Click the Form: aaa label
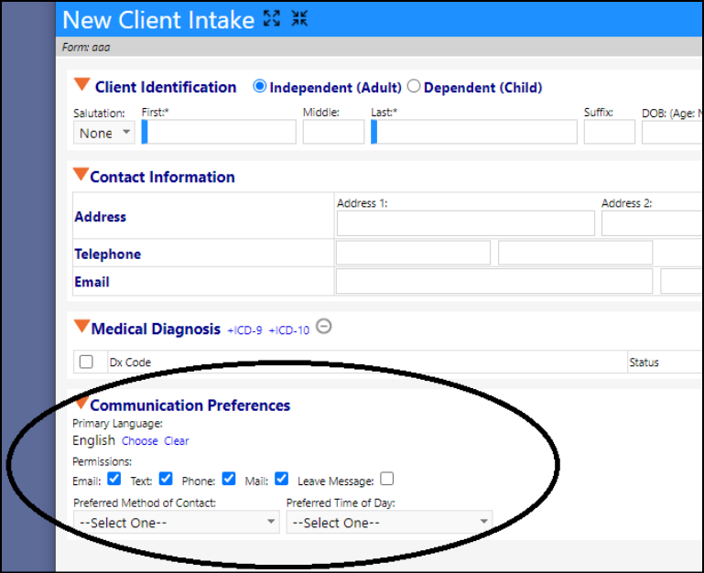Screen dimensions: 704x573 (86, 48)
